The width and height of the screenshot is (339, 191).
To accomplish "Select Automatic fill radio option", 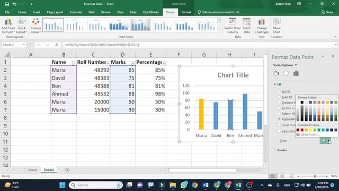I will [x=279, y=119].
